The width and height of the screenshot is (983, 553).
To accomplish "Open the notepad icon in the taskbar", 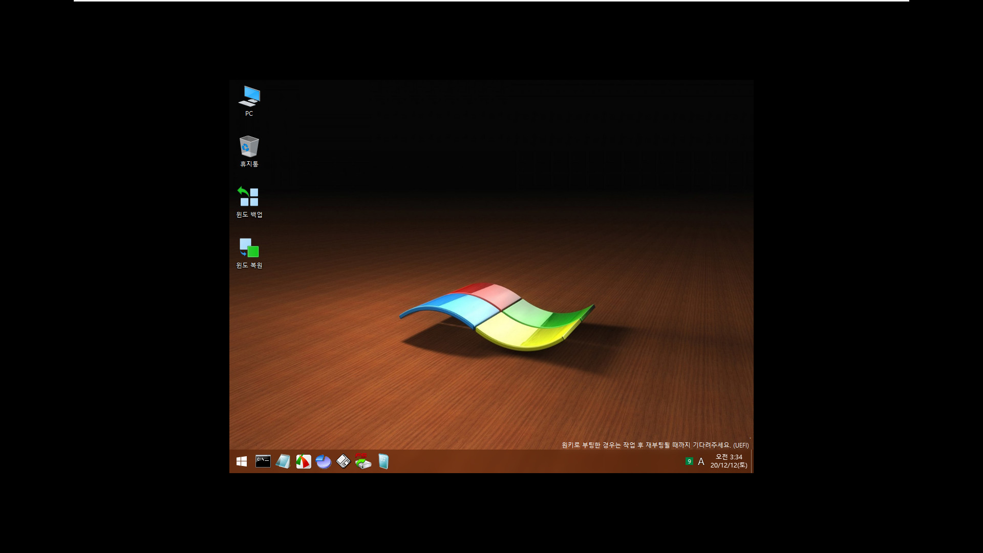I will point(283,461).
